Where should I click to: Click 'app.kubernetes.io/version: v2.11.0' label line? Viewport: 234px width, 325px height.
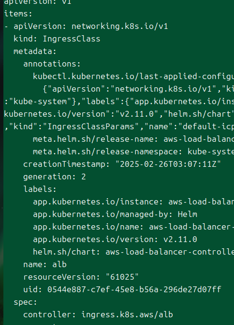point(115,239)
